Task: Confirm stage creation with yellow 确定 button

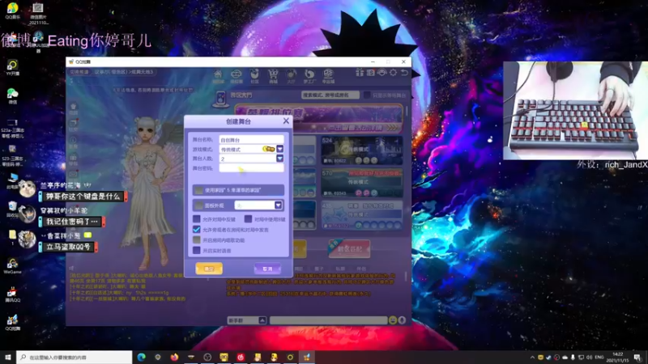Action: point(209,269)
